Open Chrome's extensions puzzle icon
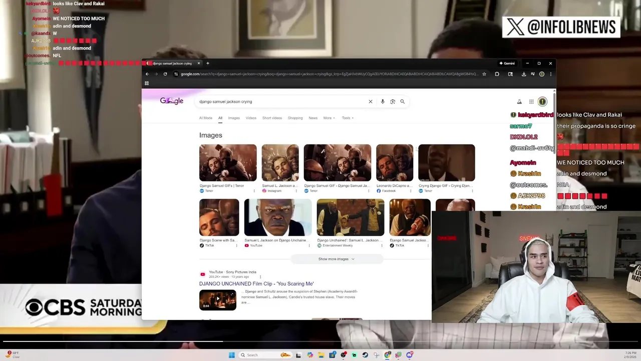Viewport: 641px width, 361px height. [x=497, y=74]
